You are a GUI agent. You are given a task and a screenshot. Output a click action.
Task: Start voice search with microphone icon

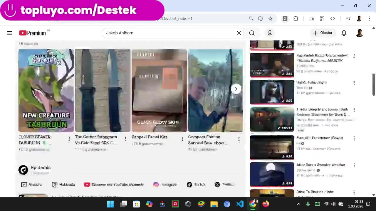(270, 33)
